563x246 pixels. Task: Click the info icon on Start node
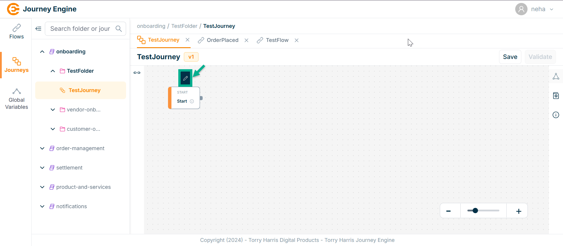coord(192,101)
